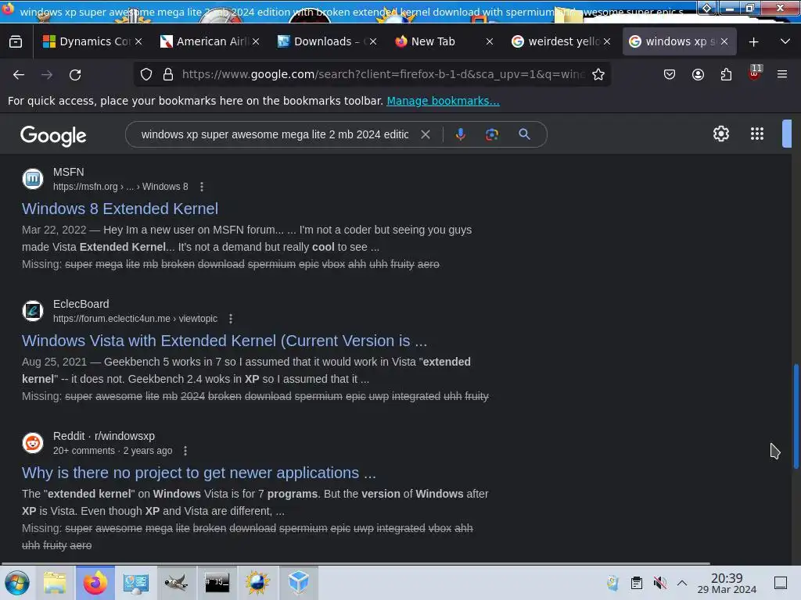The image size is (801, 600).
Task: Close the New Tab tab
Action: point(490,42)
